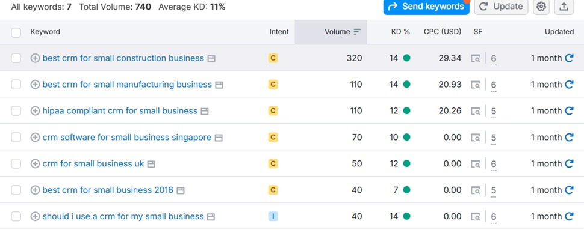Screen dimensions: 584x230
Task: Sort by KD % column header
Action: click(x=400, y=32)
